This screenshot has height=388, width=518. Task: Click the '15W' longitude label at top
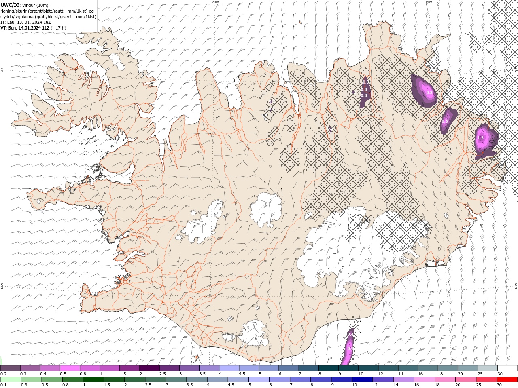(429, 2)
